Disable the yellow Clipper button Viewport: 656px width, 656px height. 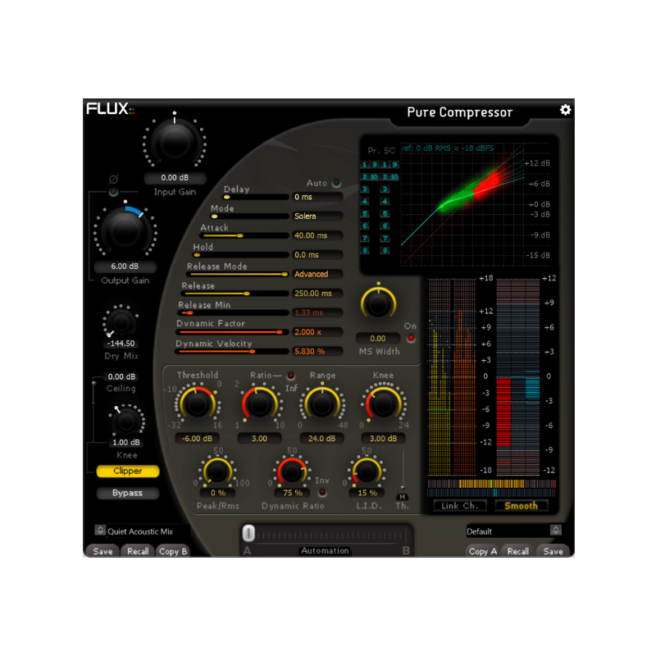click(x=128, y=471)
